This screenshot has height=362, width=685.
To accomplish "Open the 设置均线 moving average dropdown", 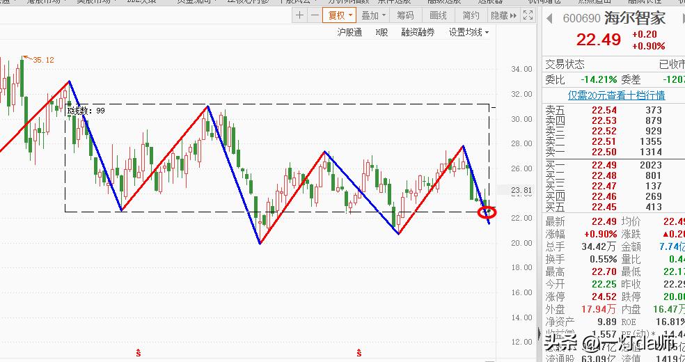I will click(469, 32).
